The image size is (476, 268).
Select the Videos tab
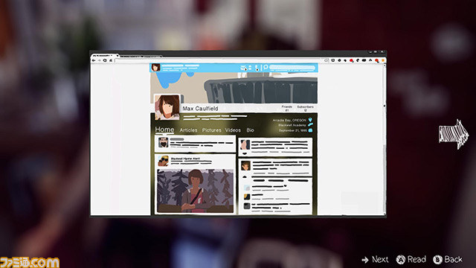(x=233, y=130)
